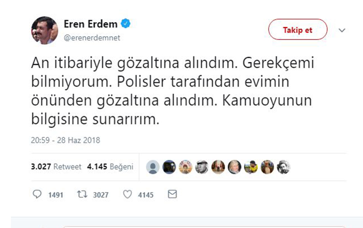Open the tweet timestamp 20:59 - 28 Haz 2018
363x228 pixels.
click(x=65, y=140)
